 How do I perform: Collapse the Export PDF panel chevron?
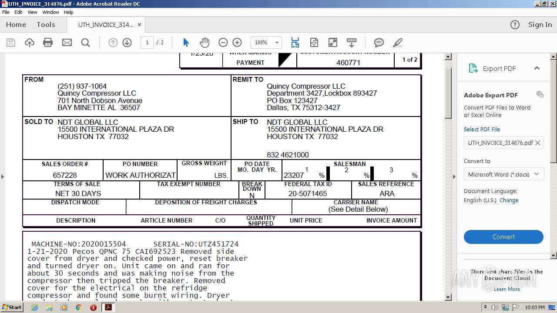[537, 68]
